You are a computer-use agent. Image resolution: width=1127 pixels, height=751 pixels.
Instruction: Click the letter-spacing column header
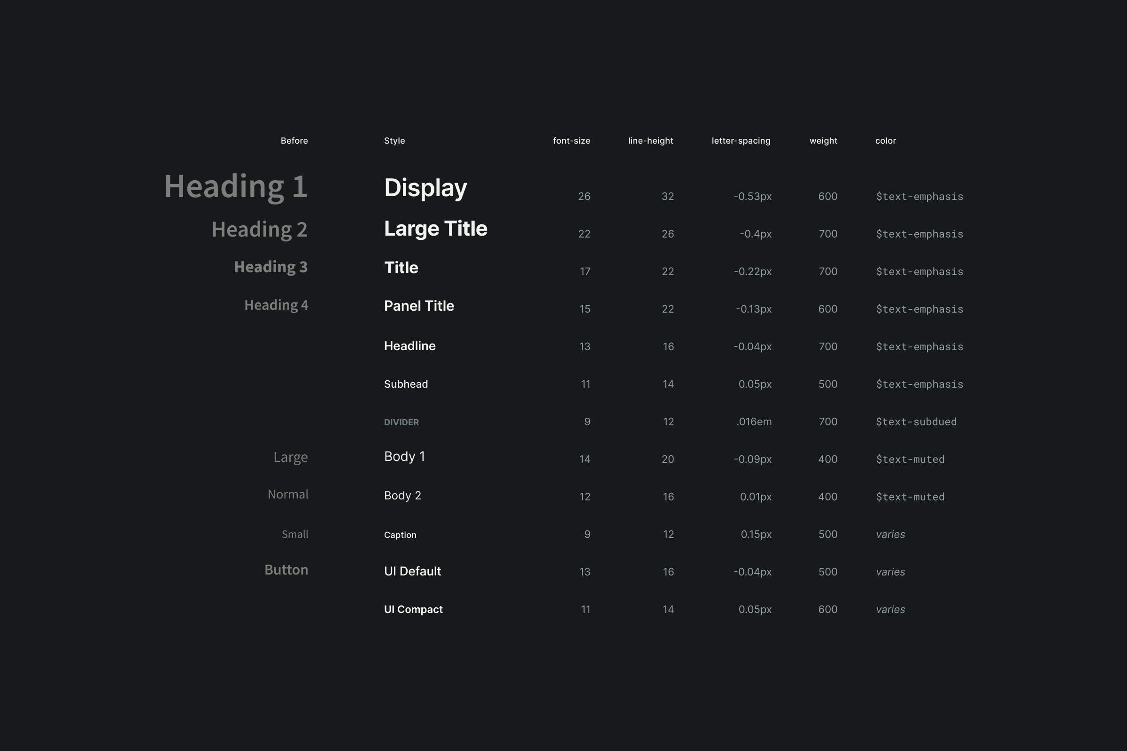click(741, 141)
